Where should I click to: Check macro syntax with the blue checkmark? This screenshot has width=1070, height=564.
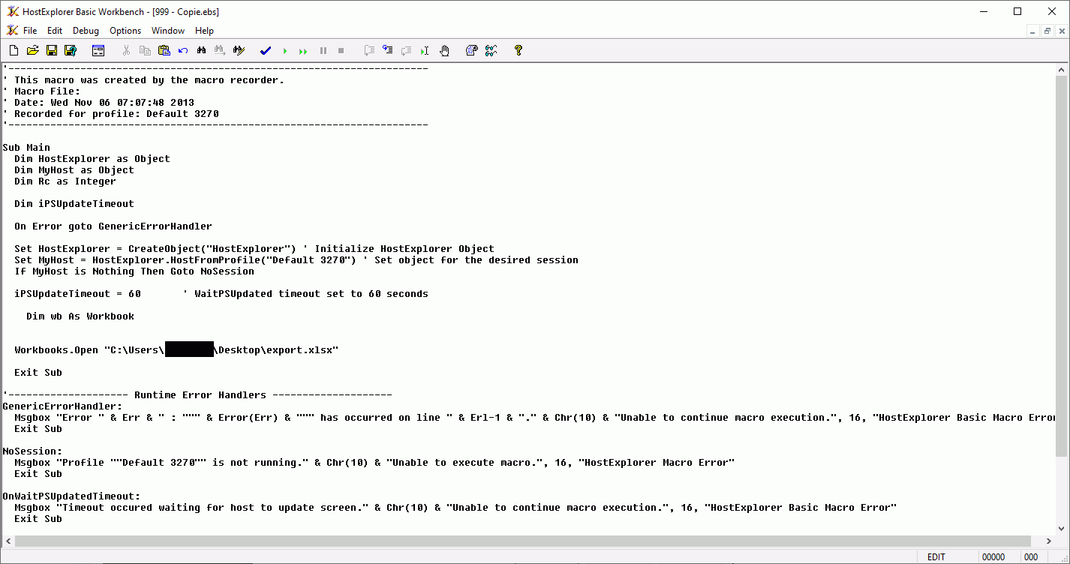point(266,50)
